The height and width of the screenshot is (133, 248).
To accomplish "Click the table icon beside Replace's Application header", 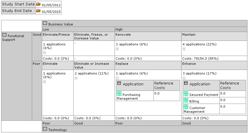I will point(119,83).
